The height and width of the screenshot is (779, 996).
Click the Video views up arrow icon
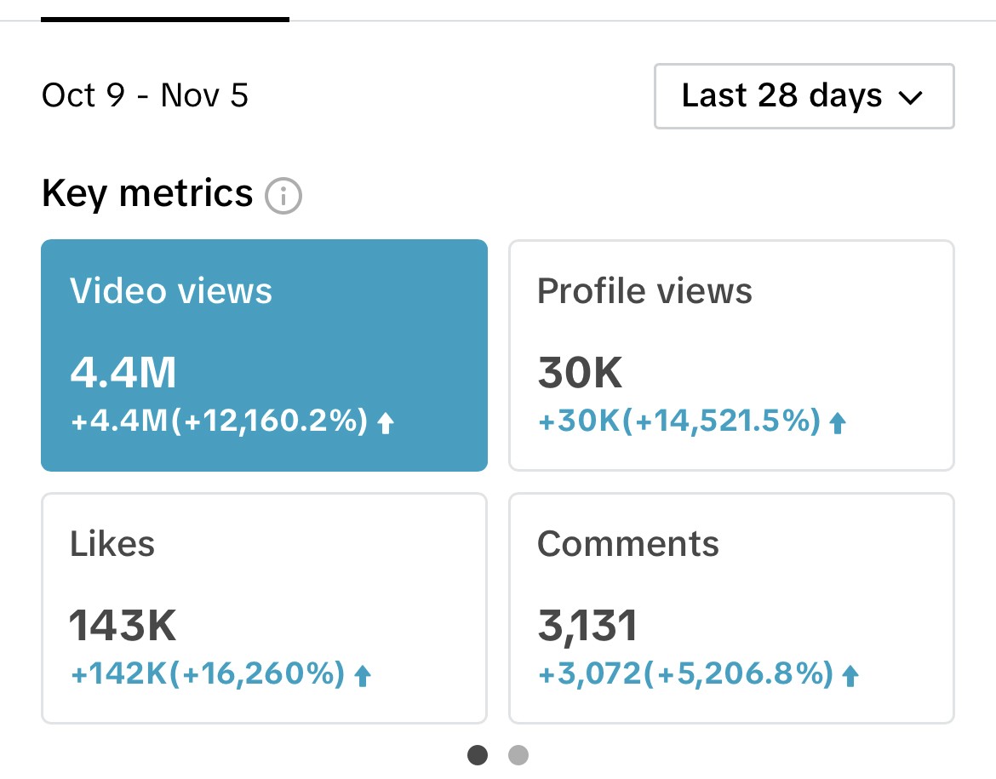(x=386, y=422)
